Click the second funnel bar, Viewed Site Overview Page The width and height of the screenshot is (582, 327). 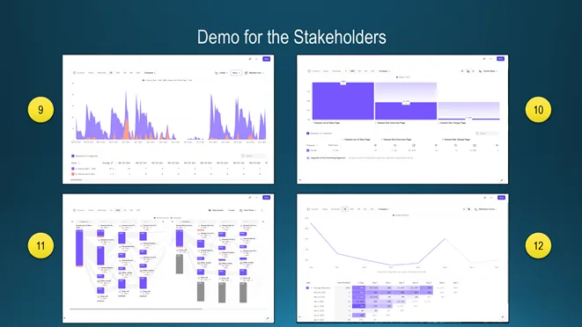point(406,111)
